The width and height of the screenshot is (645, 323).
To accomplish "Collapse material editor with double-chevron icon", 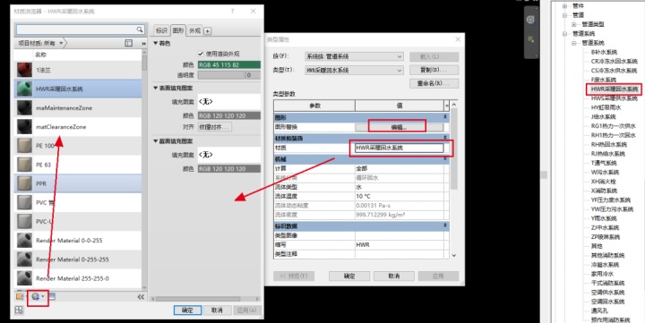I will [x=141, y=297].
